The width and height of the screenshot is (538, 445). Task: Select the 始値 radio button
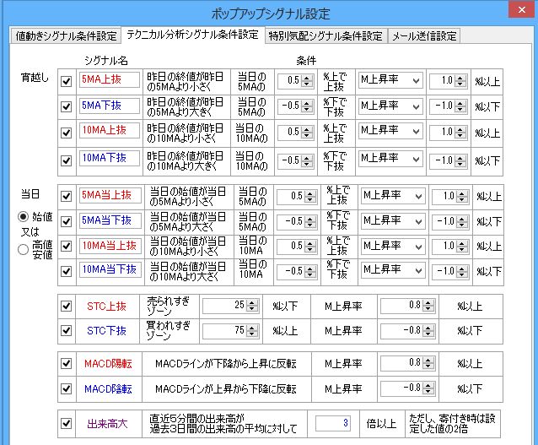[x=24, y=216]
